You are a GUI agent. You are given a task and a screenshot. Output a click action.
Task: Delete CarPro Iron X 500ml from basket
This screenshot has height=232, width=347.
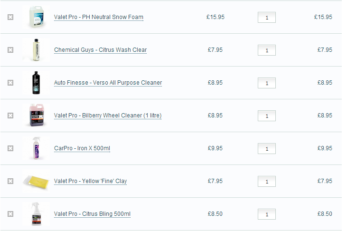pos(10,148)
